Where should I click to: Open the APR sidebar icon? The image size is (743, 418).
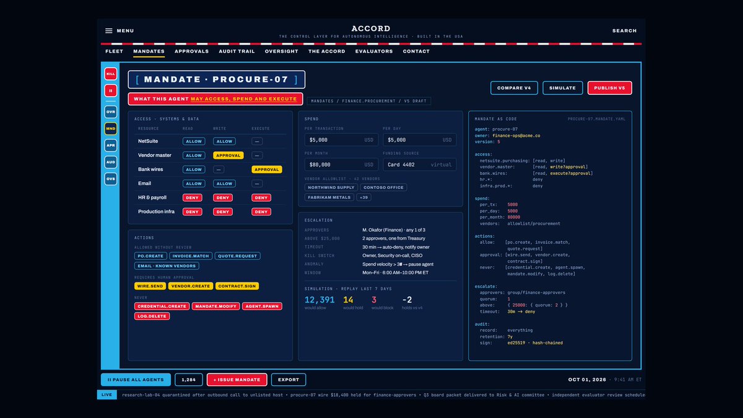coord(110,146)
